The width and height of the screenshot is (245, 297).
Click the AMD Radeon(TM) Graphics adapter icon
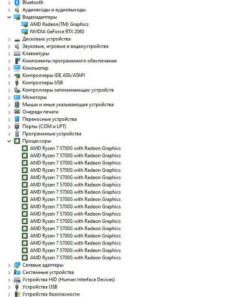point(25,24)
